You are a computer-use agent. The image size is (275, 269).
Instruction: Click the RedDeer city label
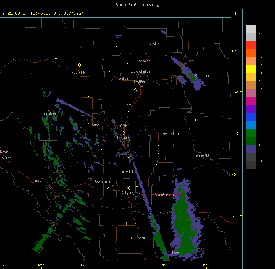(140, 81)
